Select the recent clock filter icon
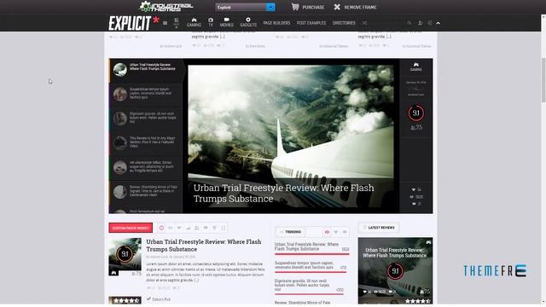The width and height of the screenshot is (546, 307). (x=161, y=228)
